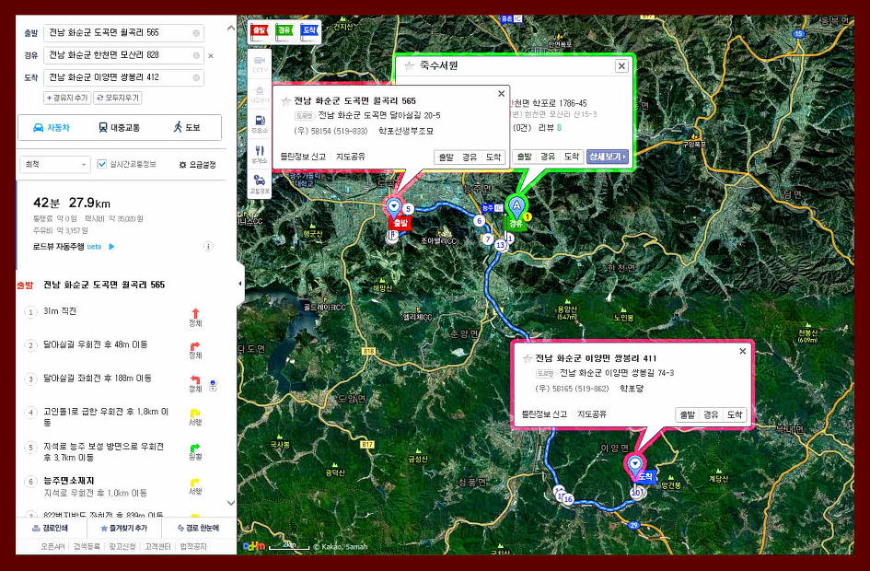Close the 쌍봉리 411 info popup

[x=742, y=351]
